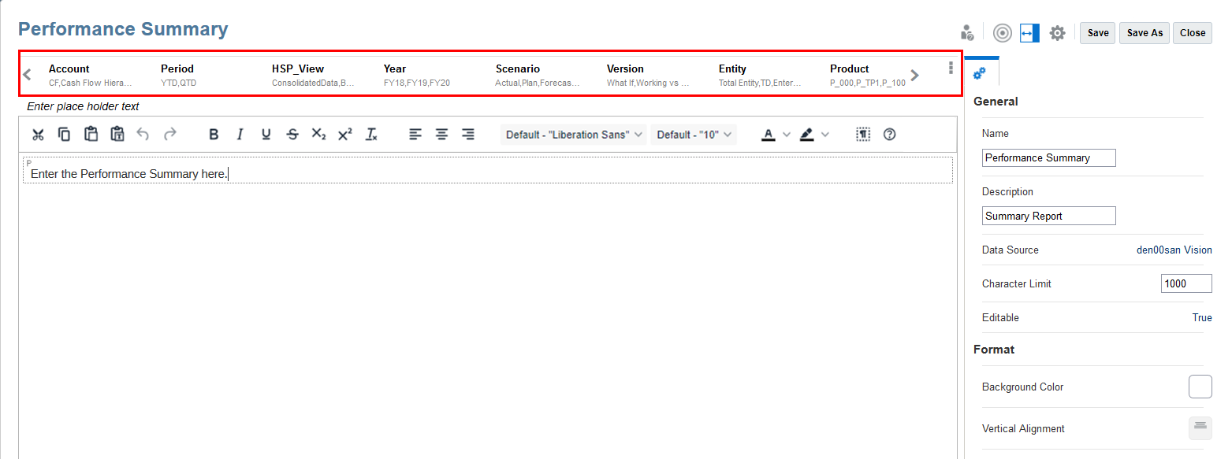
Task: Align text left
Action: point(415,135)
